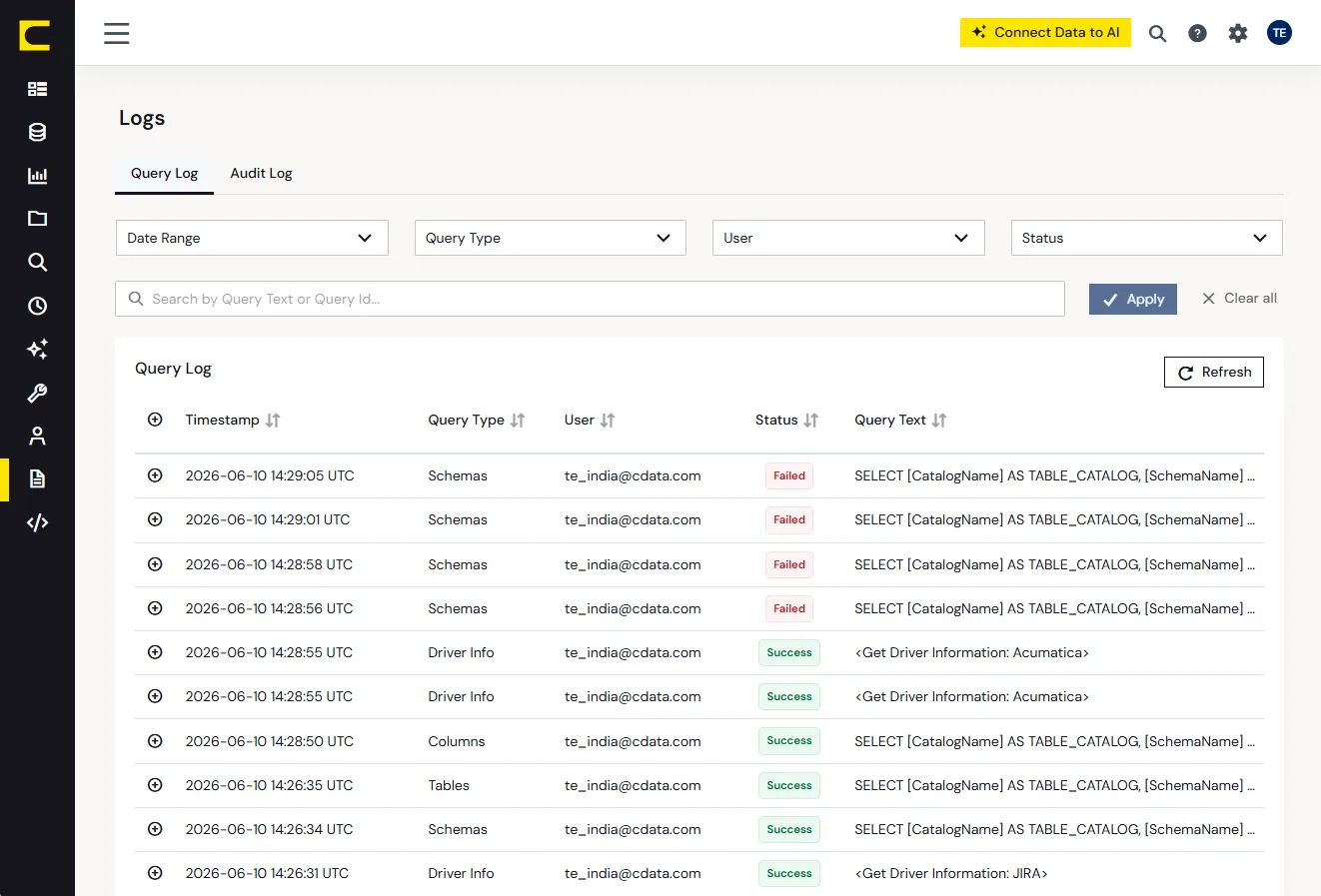Sort by User column arrows
Viewport: 1321px width, 896px height.
point(608,421)
